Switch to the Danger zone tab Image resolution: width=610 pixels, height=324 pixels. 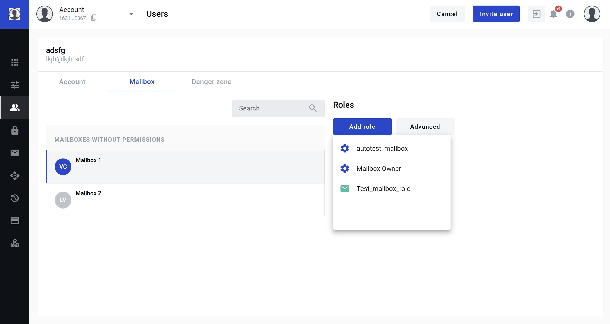(x=212, y=82)
